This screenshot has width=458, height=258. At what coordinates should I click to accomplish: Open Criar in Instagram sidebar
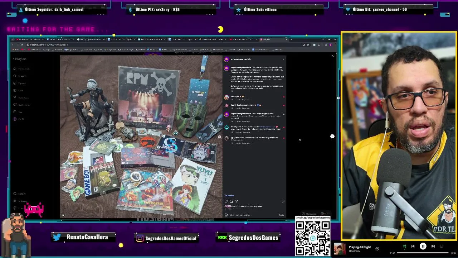point(18,112)
